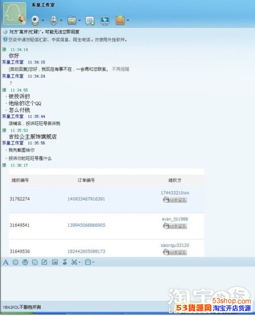Click the rights number 31649541
255x316 pixels.
[20, 225]
